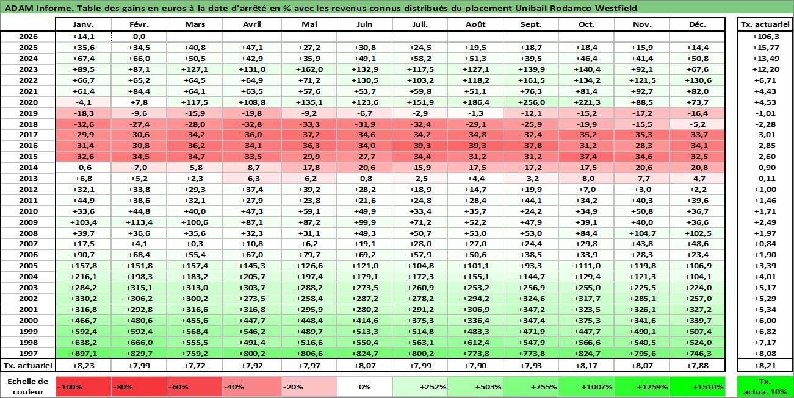The width and height of the screenshot is (794, 398).
Task: Click the -0,6 cell in Janv. 2014
Action: (83, 168)
